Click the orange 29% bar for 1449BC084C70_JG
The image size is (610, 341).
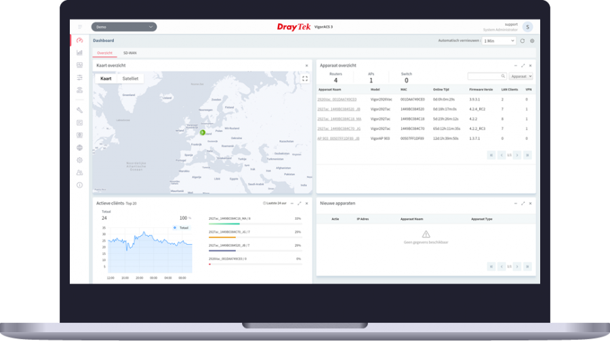pyautogui.click(x=222, y=237)
